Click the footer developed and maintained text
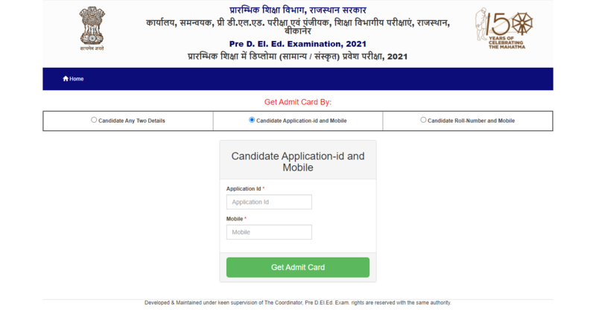596x335 pixels. [x=297, y=303]
